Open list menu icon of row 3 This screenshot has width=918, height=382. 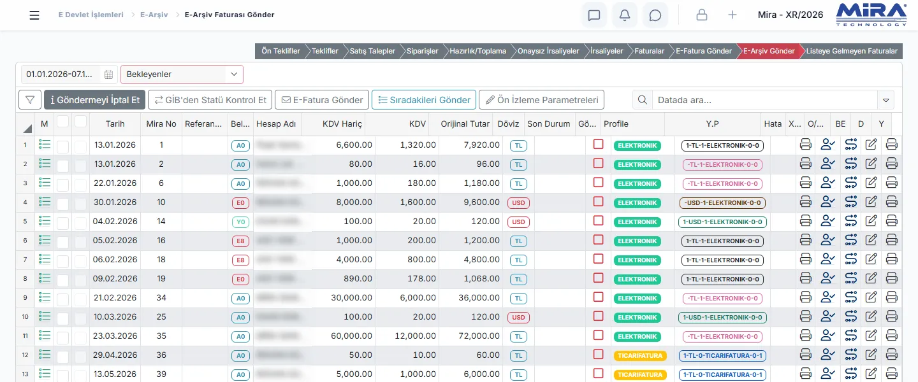[x=45, y=183]
